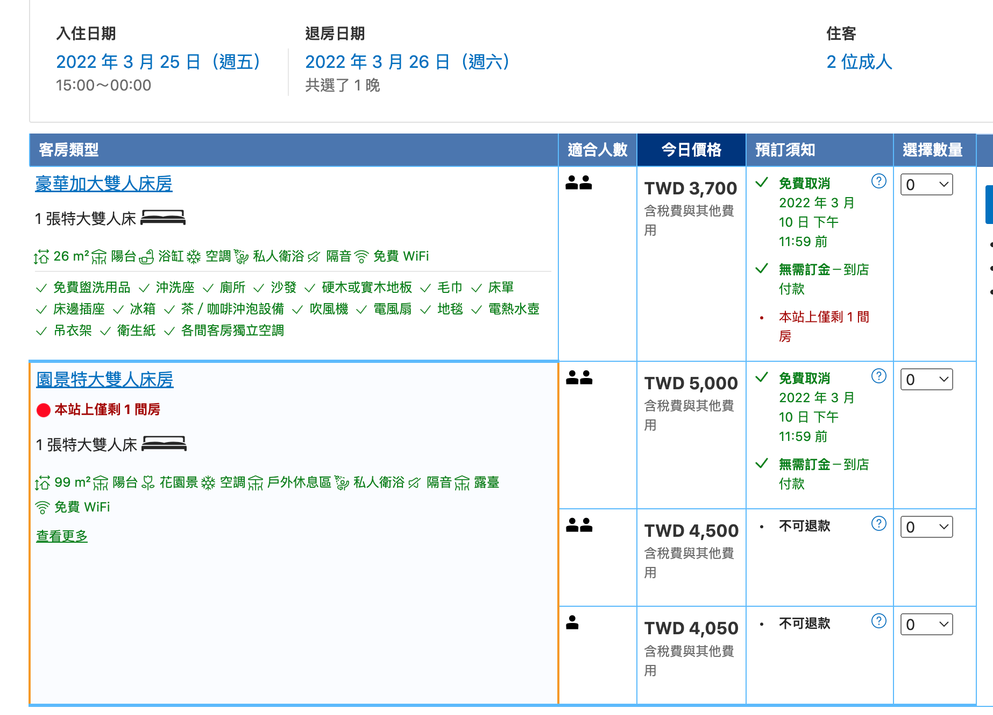Click the single-person occupancy icon for TWD 4,050

[572, 623]
